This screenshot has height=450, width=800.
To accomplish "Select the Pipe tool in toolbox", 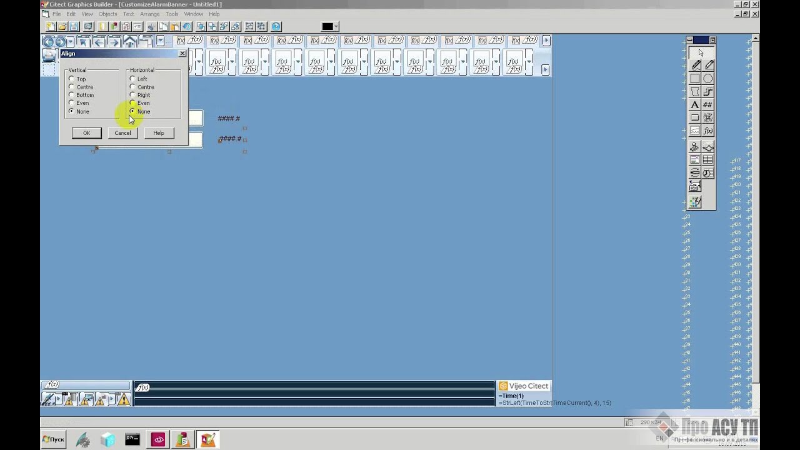I will (708, 92).
